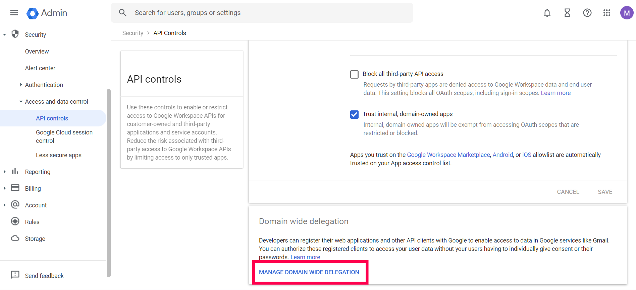Open the account avatar menu

click(627, 13)
